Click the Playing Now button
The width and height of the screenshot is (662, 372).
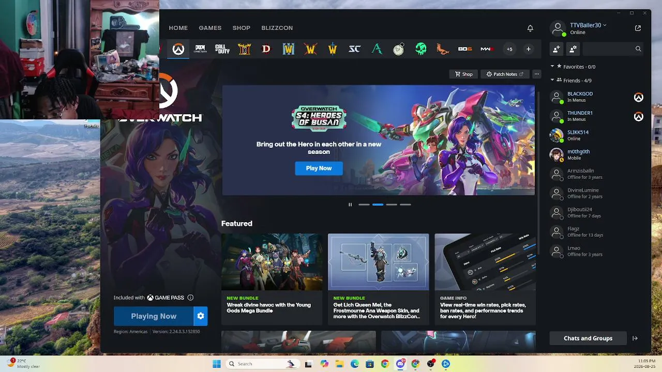[x=154, y=316]
